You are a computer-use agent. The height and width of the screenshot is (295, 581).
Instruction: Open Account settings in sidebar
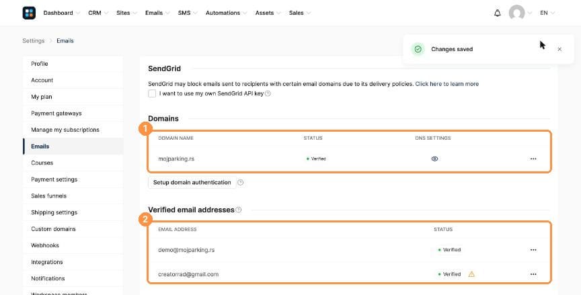73,81
